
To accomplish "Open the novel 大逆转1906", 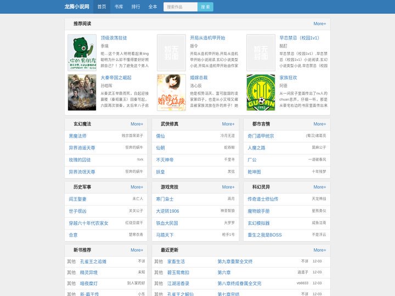I will [167, 211].
